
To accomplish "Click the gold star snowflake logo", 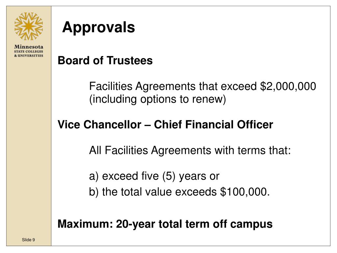I will tap(29, 26).
